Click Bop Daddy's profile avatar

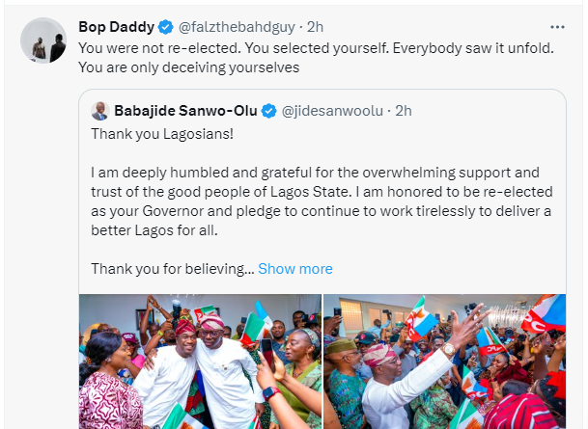point(43,40)
